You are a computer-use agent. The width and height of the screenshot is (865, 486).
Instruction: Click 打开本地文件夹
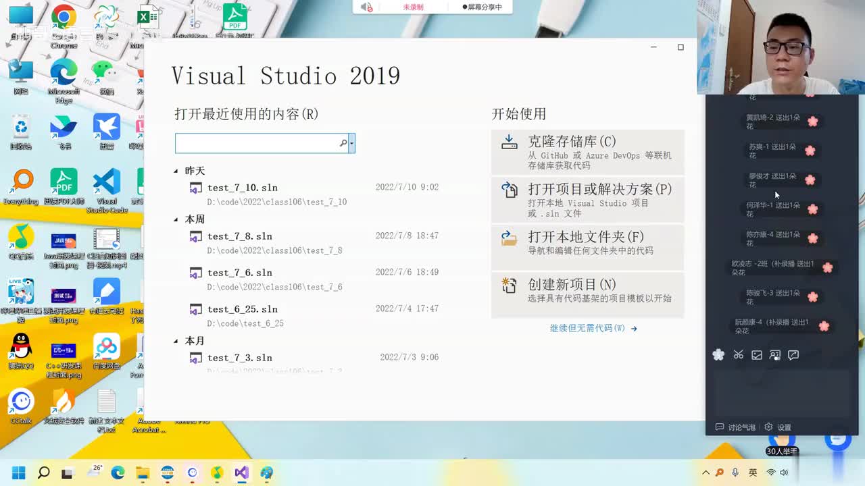[x=587, y=247]
